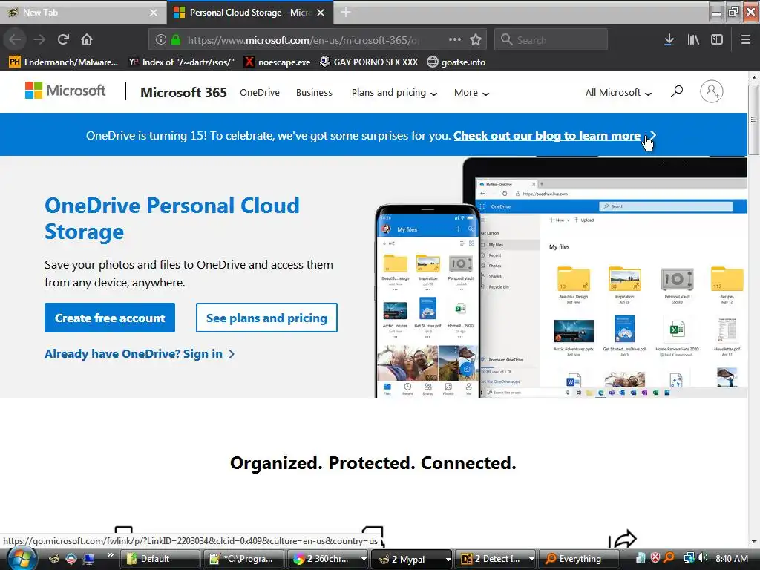
Task: Click the account sign-in avatar icon
Action: 712,91
